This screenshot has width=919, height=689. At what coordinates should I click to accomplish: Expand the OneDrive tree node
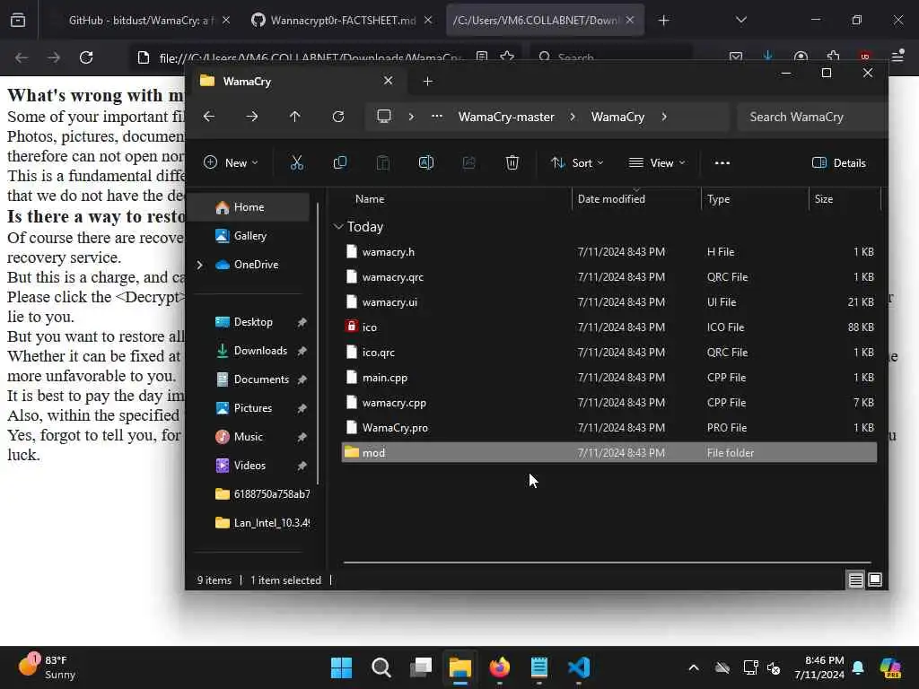[x=200, y=265]
